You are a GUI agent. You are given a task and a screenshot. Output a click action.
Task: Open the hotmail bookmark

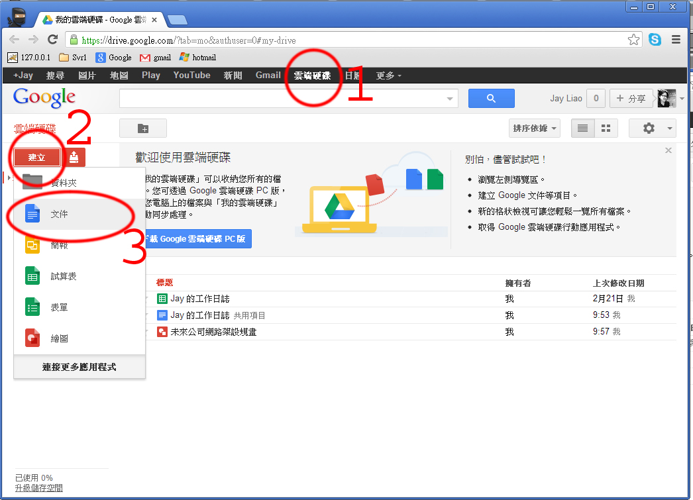197,58
